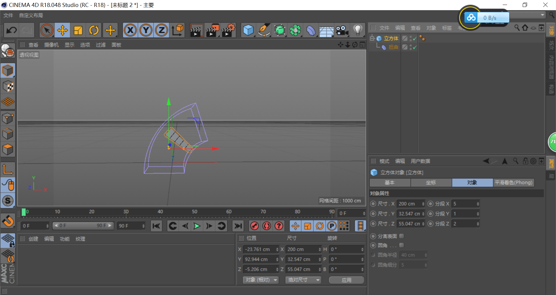Add a Cube primitive object

pyautogui.click(x=248, y=30)
